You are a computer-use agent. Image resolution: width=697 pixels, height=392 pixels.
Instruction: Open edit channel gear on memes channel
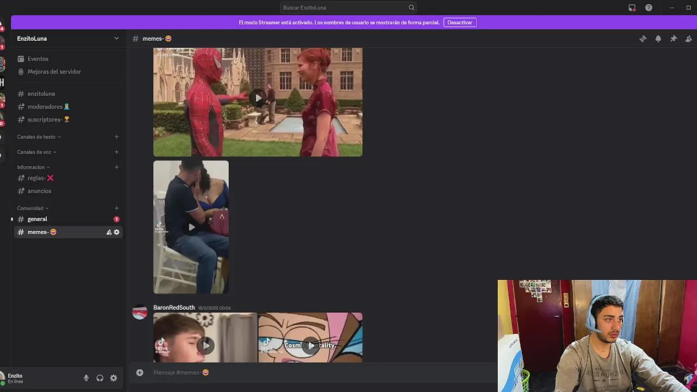pyautogui.click(x=117, y=232)
